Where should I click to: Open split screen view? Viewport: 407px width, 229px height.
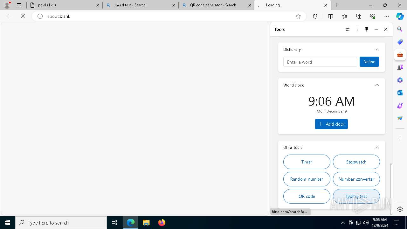tap(330, 16)
